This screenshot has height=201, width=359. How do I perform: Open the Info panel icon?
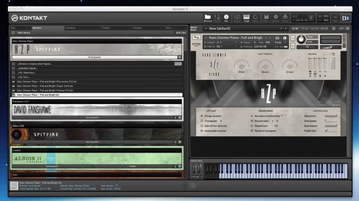(226, 17)
